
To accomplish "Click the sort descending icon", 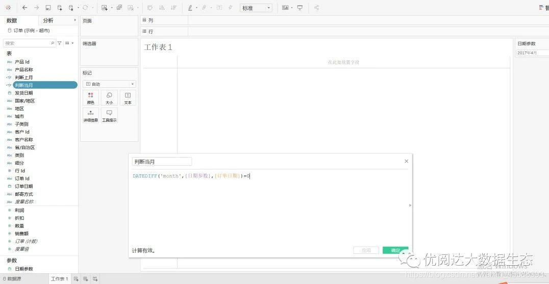I will pyautogui.click(x=173, y=7).
